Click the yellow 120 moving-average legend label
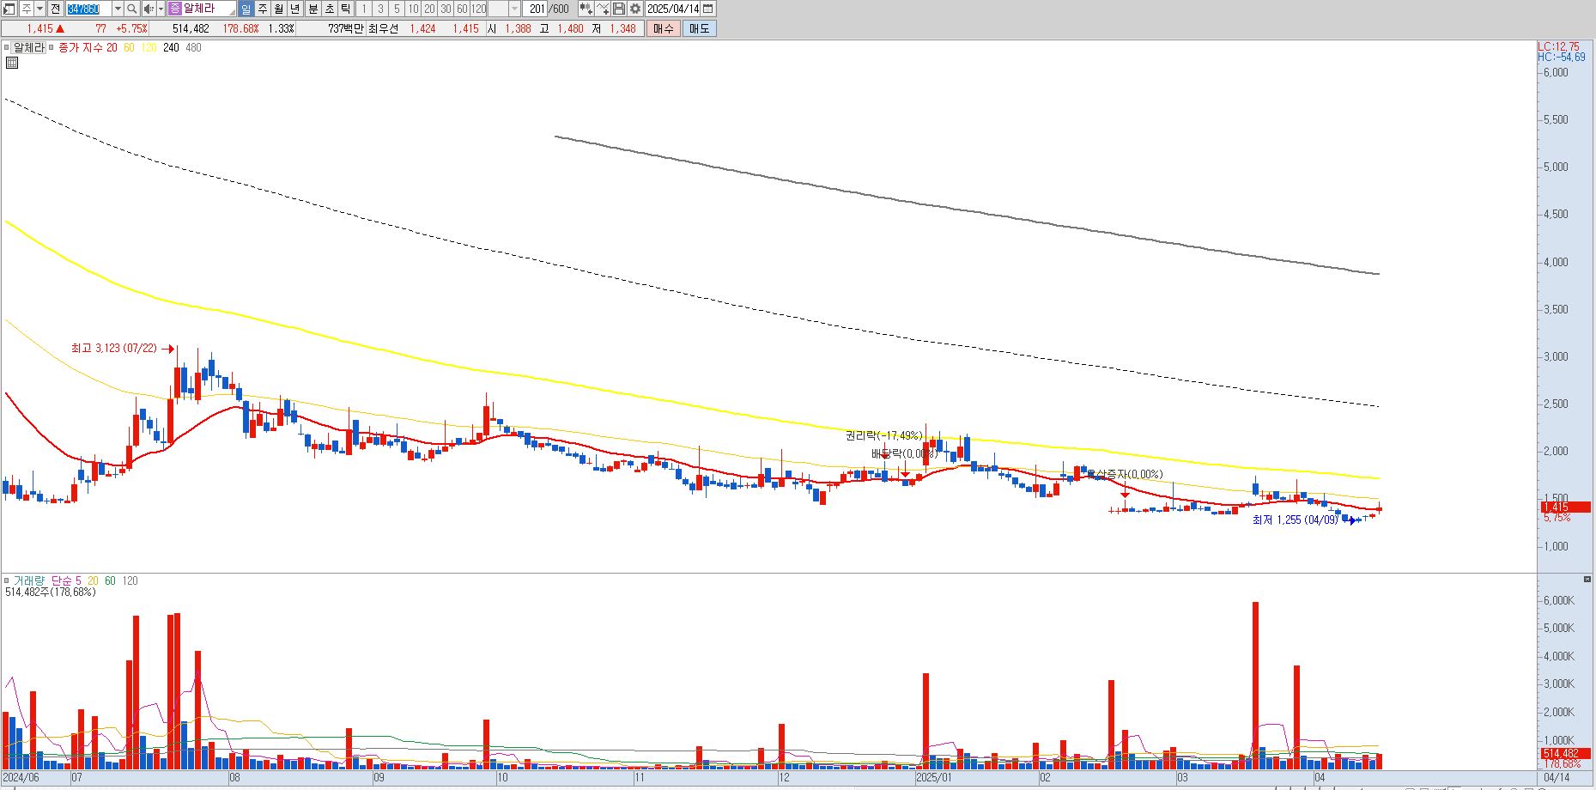The height and width of the screenshot is (790, 1596). coord(149,47)
